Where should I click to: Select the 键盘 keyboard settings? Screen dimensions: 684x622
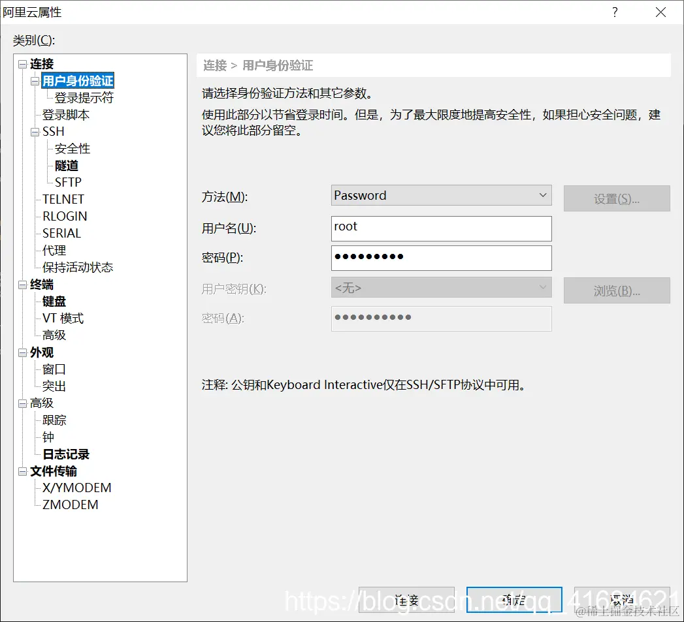click(x=54, y=301)
